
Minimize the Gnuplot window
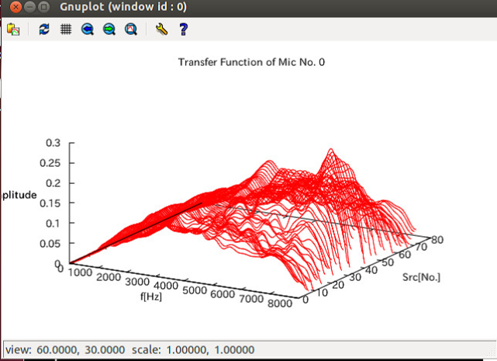[29, 8]
